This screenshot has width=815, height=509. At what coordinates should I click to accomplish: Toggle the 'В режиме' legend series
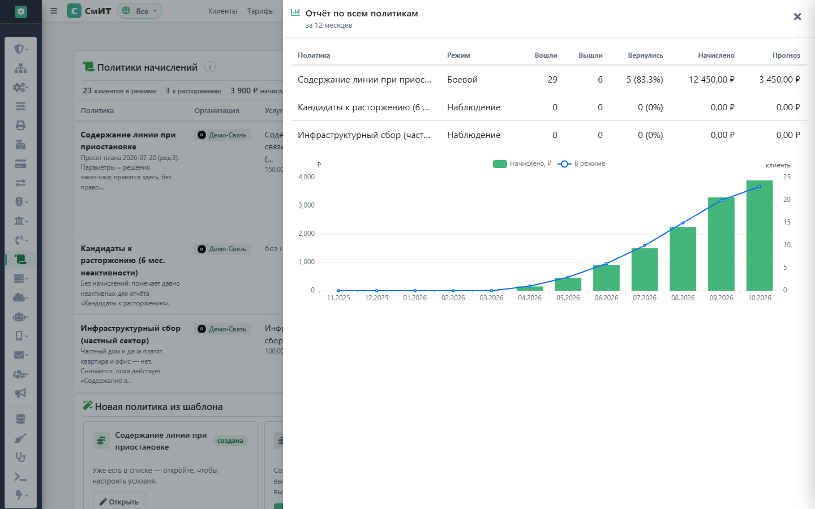[581, 163]
